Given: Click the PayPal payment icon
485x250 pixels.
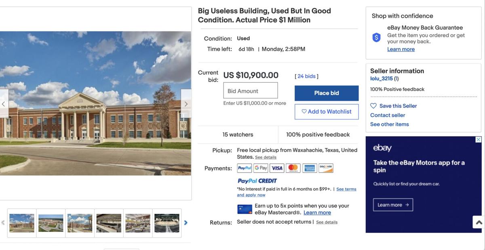Looking at the screenshot, I should pos(245,168).
